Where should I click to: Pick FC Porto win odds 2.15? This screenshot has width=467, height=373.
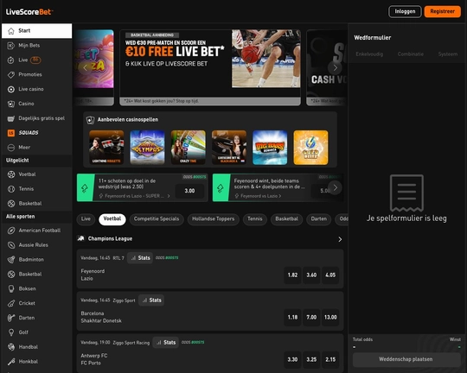click(x=330, y=359)
